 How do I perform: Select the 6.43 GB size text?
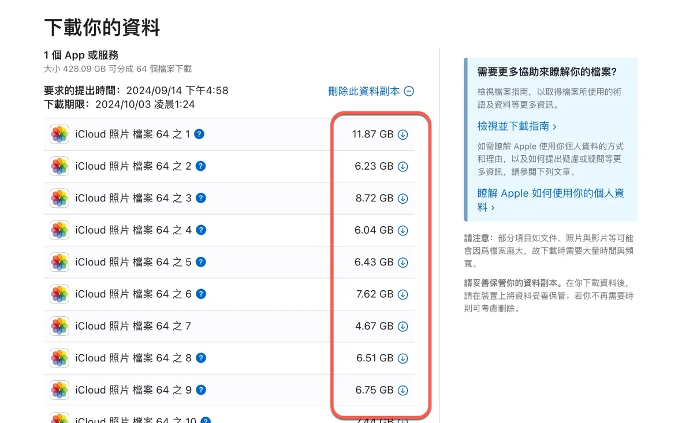click(374, 262)
